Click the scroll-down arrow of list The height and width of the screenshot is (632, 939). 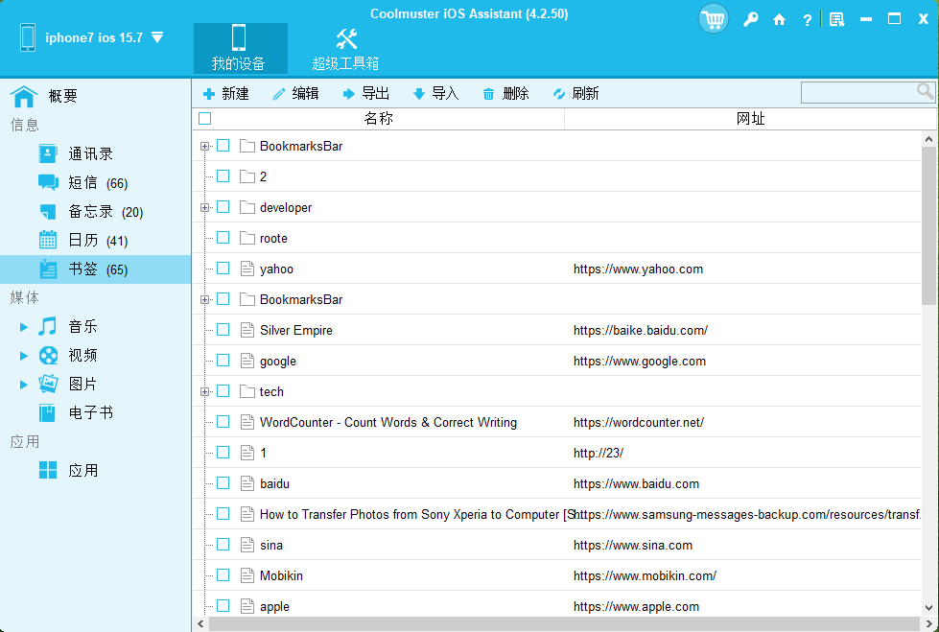pyautogui.click(x=928, y=609)
